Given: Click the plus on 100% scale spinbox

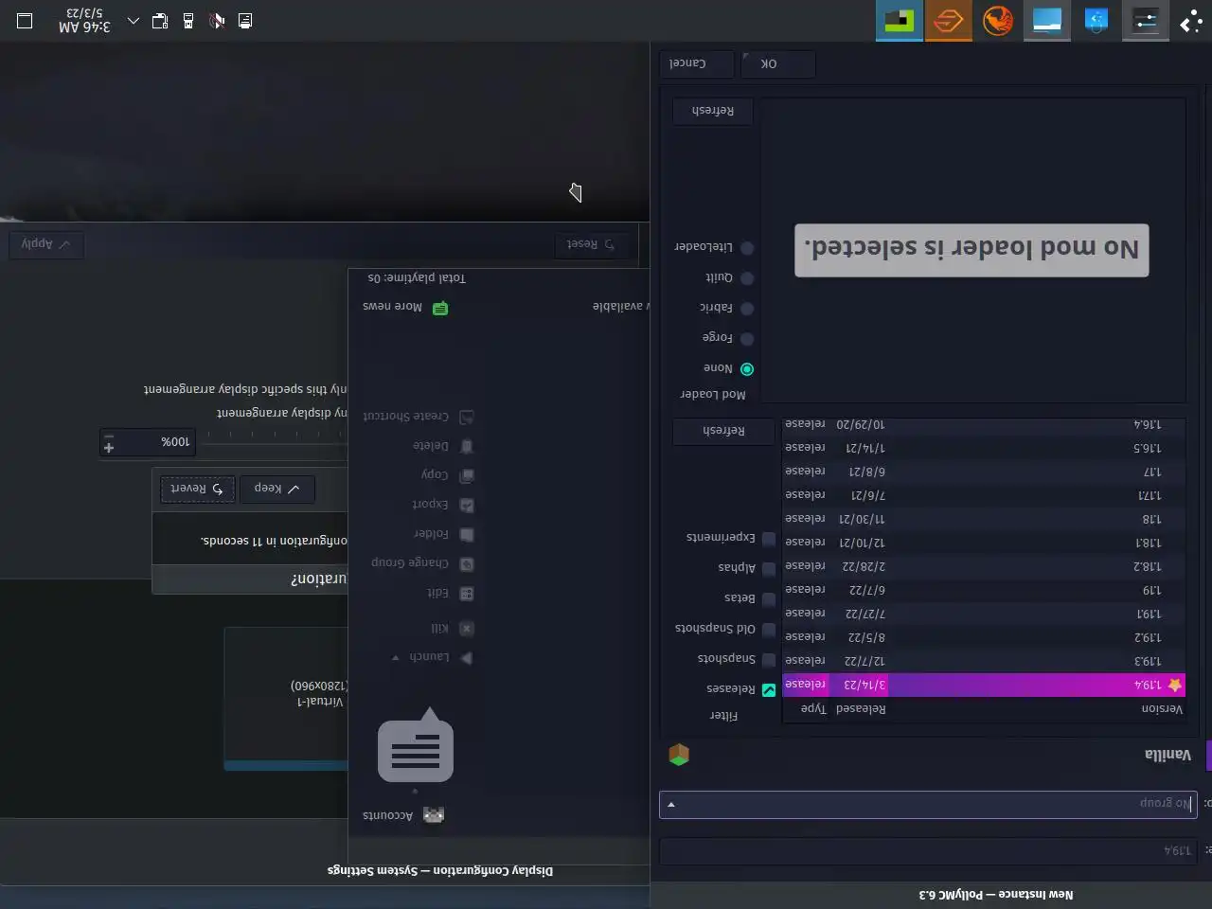Looking at the screenshot, I should (109, 447).
